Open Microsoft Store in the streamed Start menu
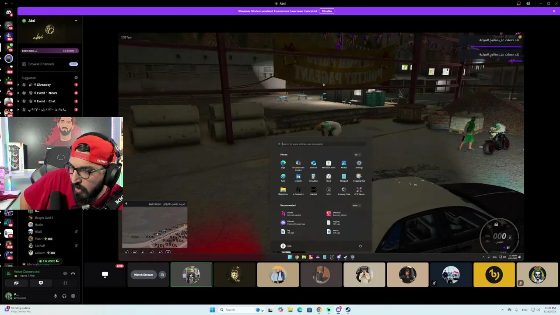This screenshot has width=560, height=315. click(329, 164)
